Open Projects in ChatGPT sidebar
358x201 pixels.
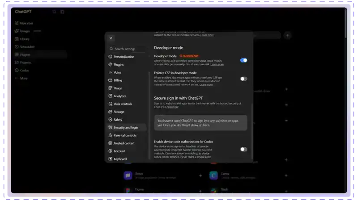tap(23, 63)
